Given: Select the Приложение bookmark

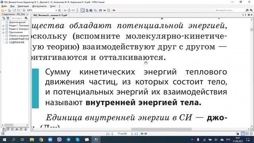Looking at the screenshot, I should click(16, 33).
